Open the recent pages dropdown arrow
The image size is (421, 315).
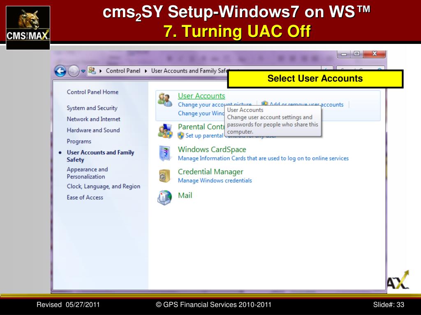click(83, 71)
